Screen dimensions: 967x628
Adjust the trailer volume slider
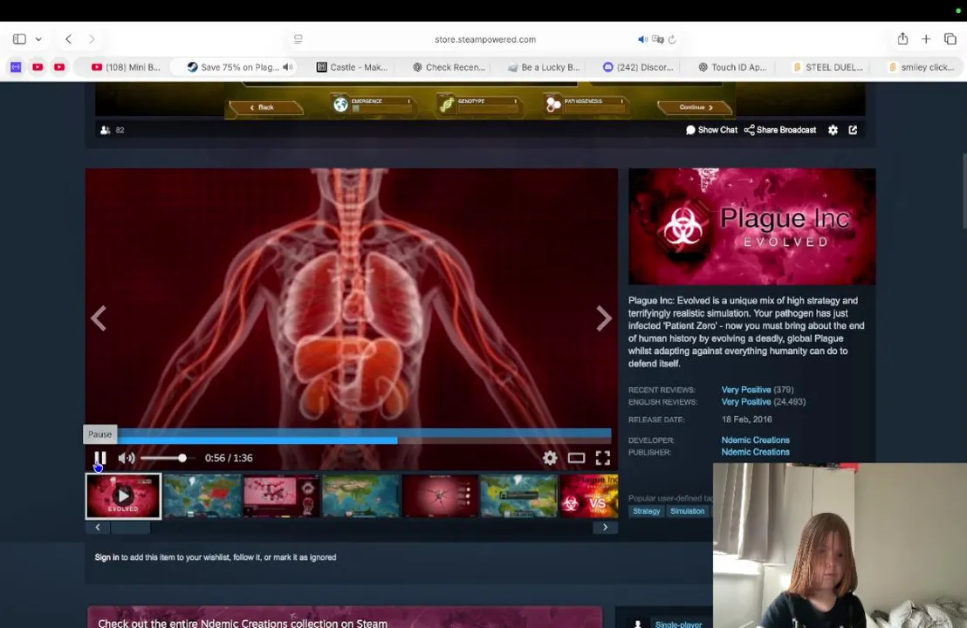pyautogui.click(x=167, y=458)
